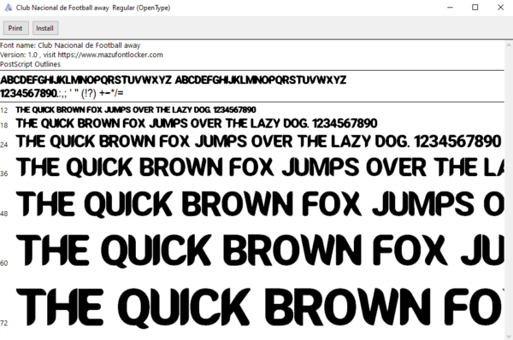This screenshot has width=513, height=340.
Task: Click the 'Font name: Club Nacional de Football away' line
Action: [x=70, y=45]
